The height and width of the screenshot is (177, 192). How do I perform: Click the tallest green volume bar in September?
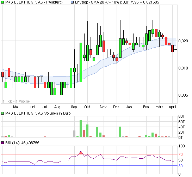pos(81,128)
